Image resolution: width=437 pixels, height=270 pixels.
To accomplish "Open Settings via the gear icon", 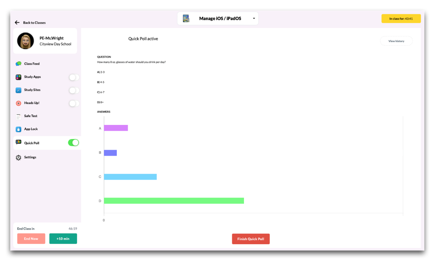I will (18, 158).
